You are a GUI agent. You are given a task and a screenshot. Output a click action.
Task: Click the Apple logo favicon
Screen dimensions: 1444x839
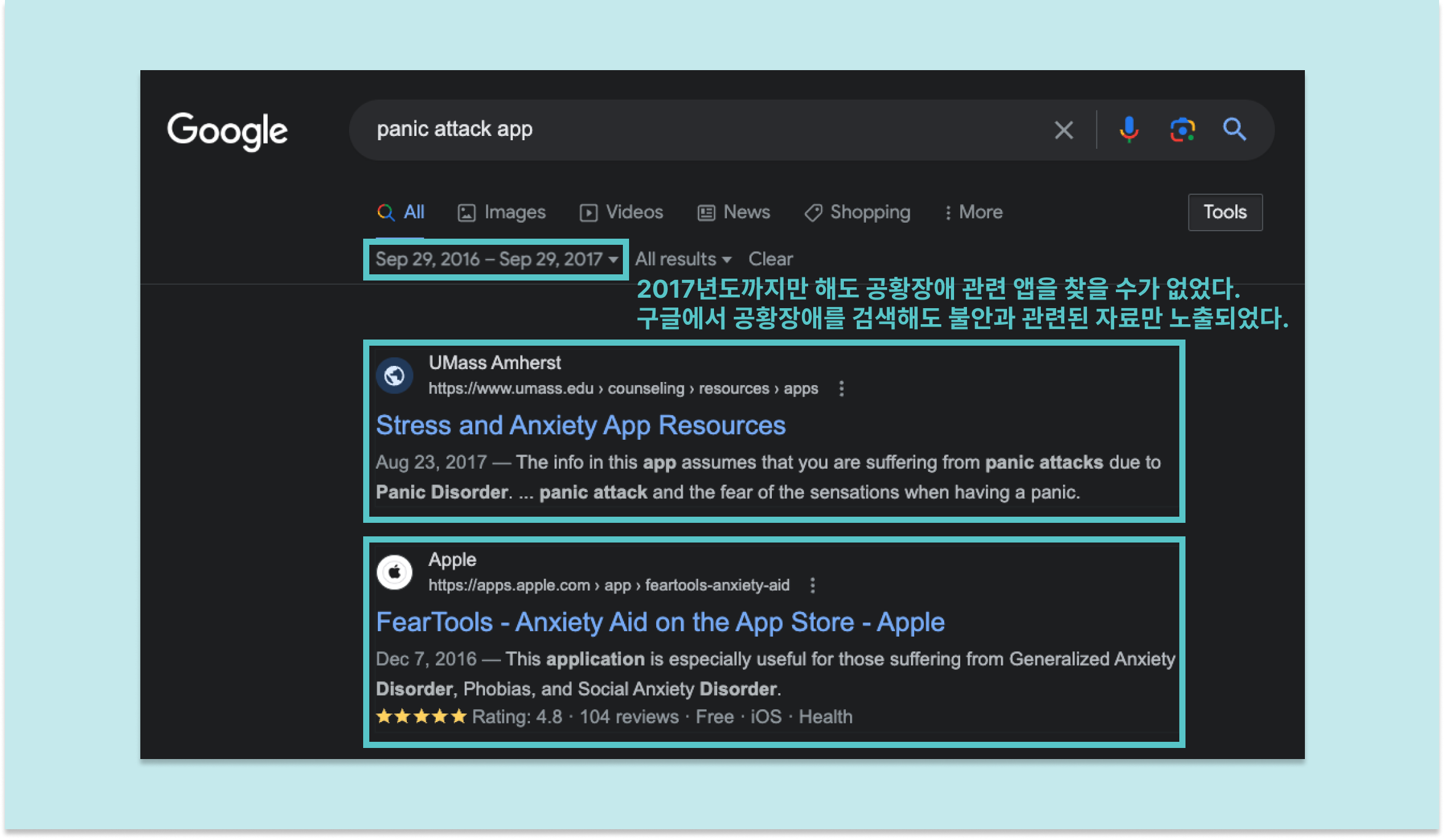click(x=395, y=572)
